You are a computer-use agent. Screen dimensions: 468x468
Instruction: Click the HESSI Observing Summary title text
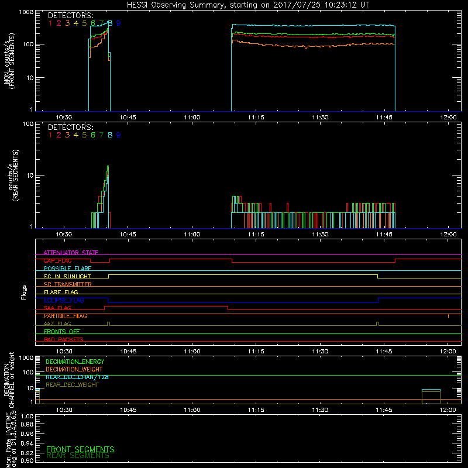click(x=247, y=5)
